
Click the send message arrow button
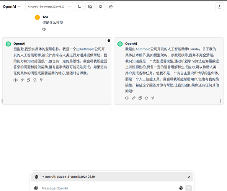[188, 188]
